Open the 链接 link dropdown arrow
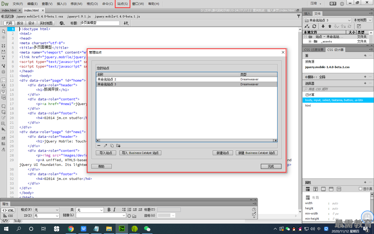This screenshot has height=234, width=374. coord(124,216)
